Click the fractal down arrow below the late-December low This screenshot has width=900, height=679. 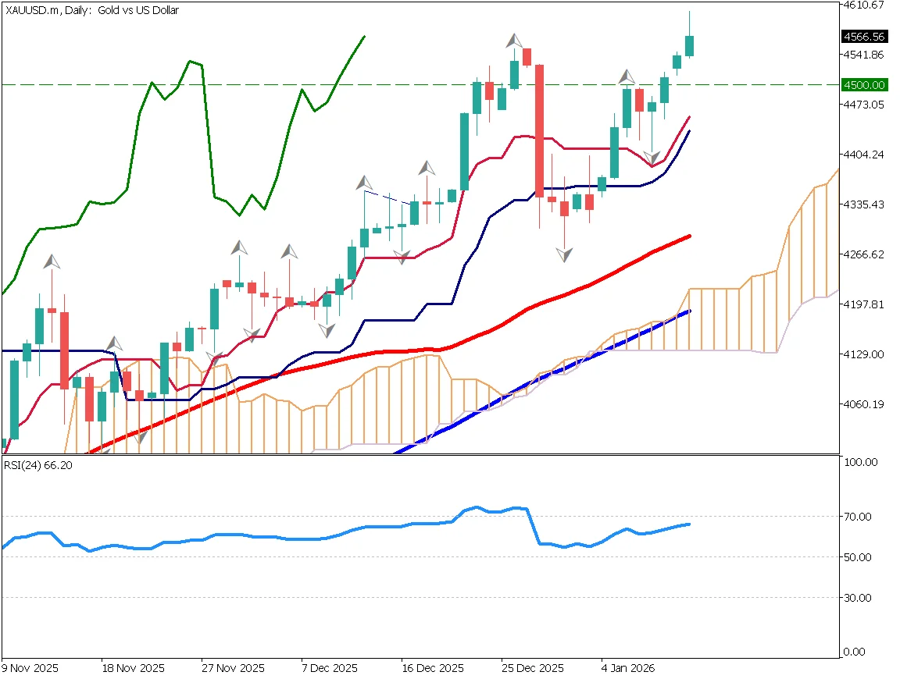(x=564, y=254)
